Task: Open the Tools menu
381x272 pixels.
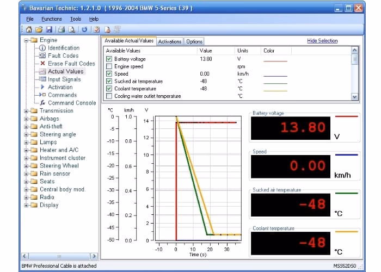Action: coord(76,19)
